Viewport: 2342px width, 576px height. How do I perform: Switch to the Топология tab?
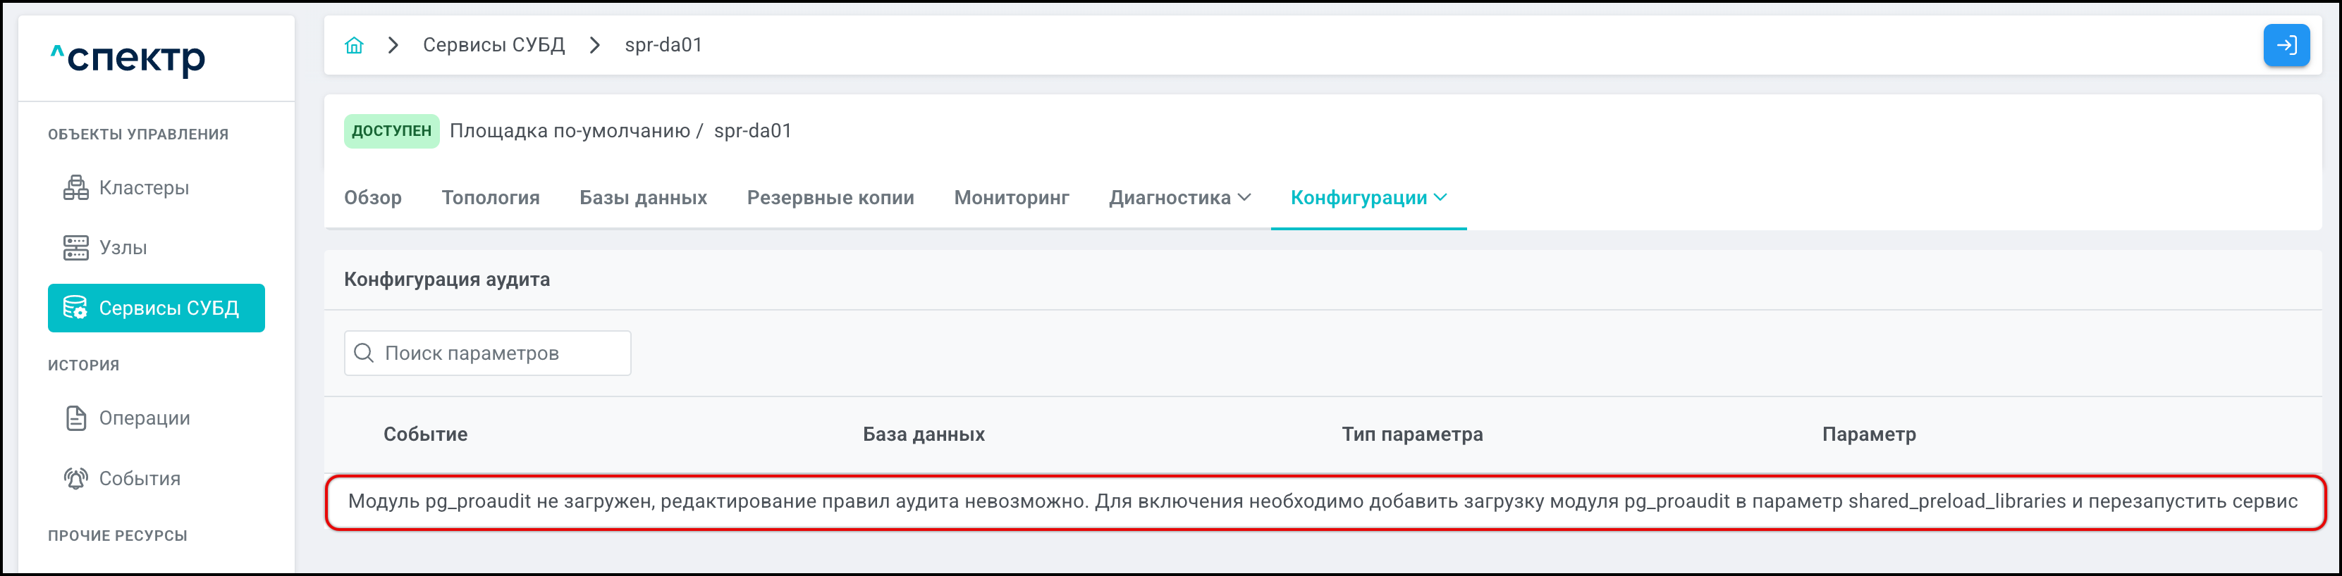[x=490, y=198]
